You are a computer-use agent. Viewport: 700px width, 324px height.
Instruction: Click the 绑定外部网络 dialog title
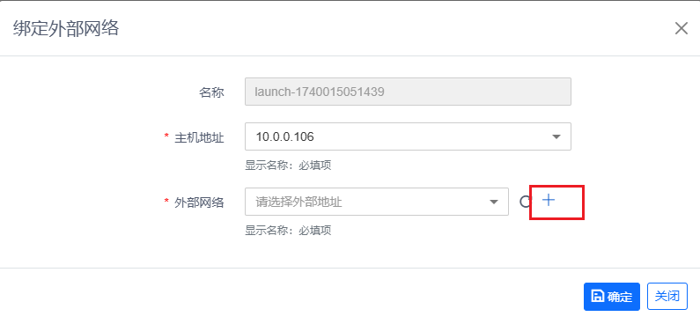pyautogui.click(x=66, y=28)
